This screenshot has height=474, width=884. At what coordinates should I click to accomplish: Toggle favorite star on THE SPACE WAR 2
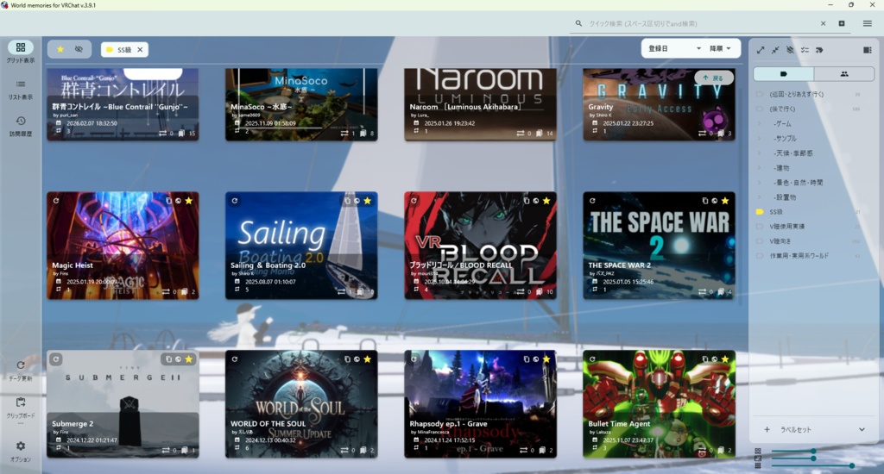coord(725,201)
